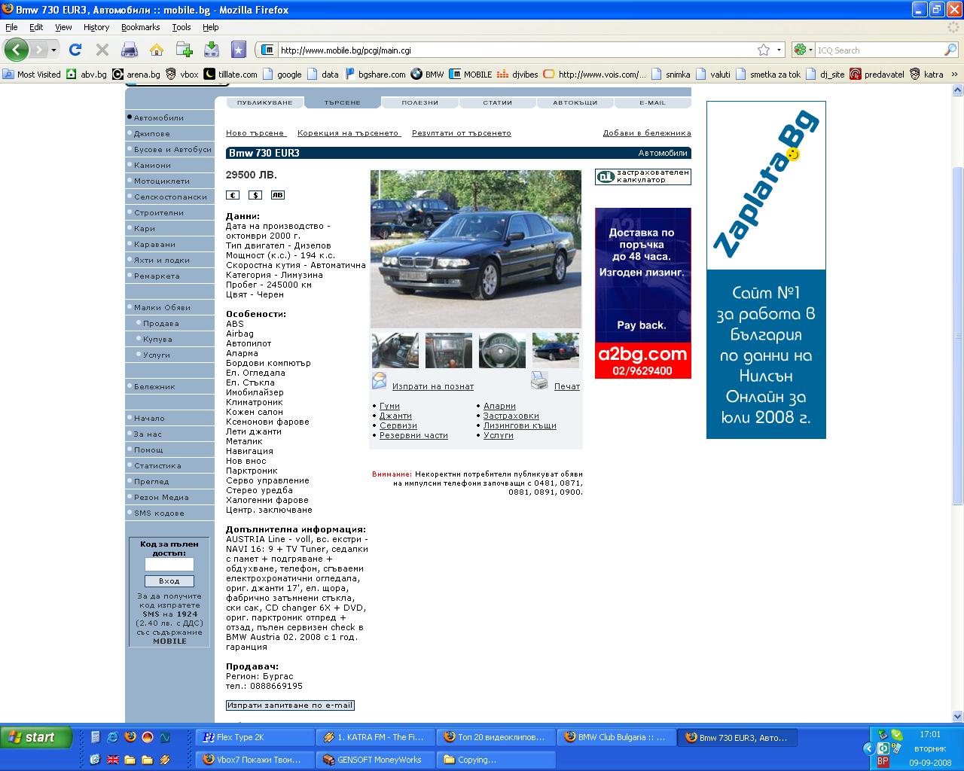
Task: Open the steering wheel thumbnail
Action: (x=502, y=350)
